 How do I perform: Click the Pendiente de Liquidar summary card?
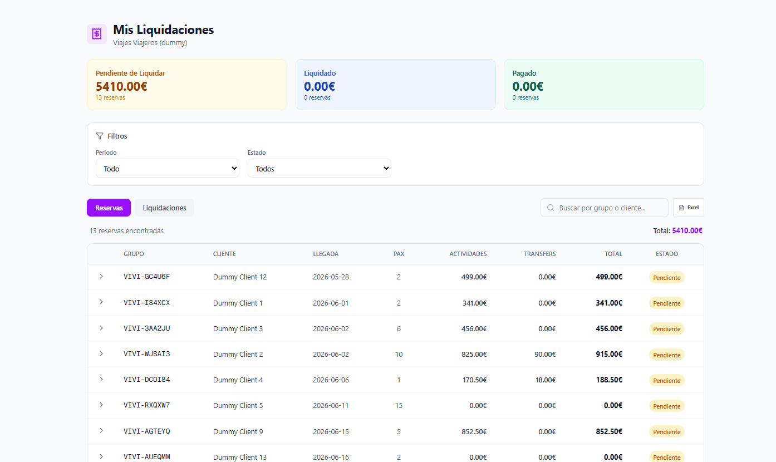pos(187,85)
